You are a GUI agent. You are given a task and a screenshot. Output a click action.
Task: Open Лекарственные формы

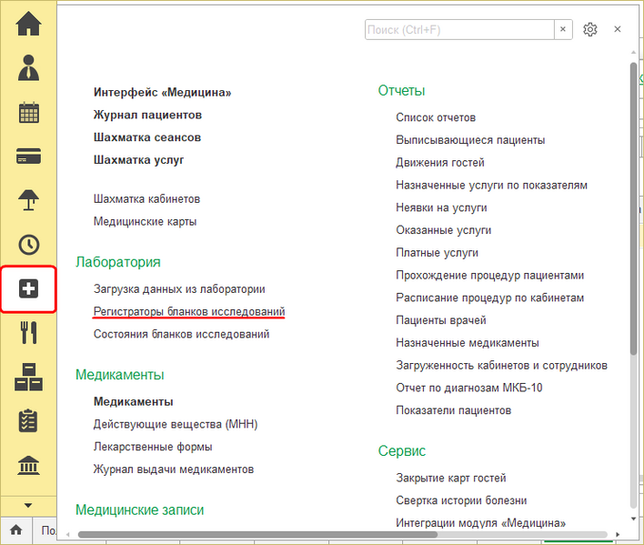[x=153, y=447]
